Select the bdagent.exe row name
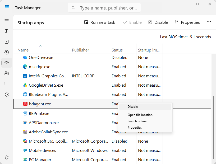Viewport: 216px width, 164px height. coord(40,104)
